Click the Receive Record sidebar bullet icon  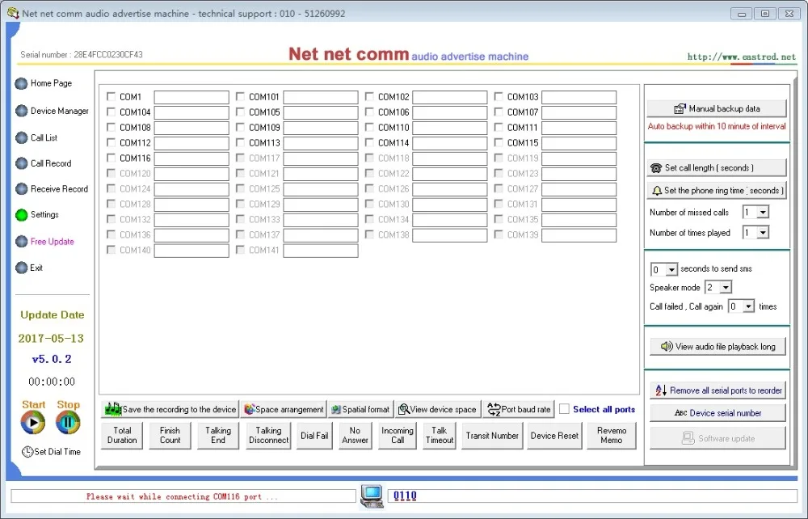(21, 189)
